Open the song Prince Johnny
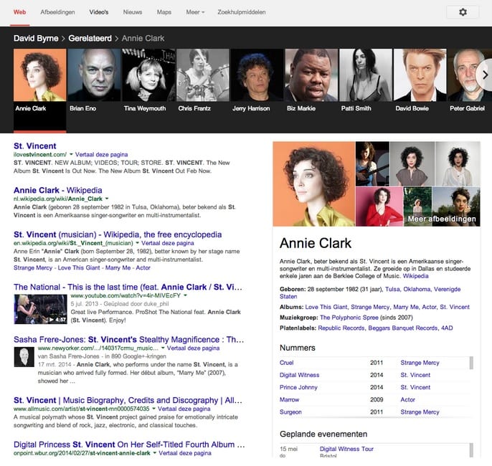 [298, 387]
